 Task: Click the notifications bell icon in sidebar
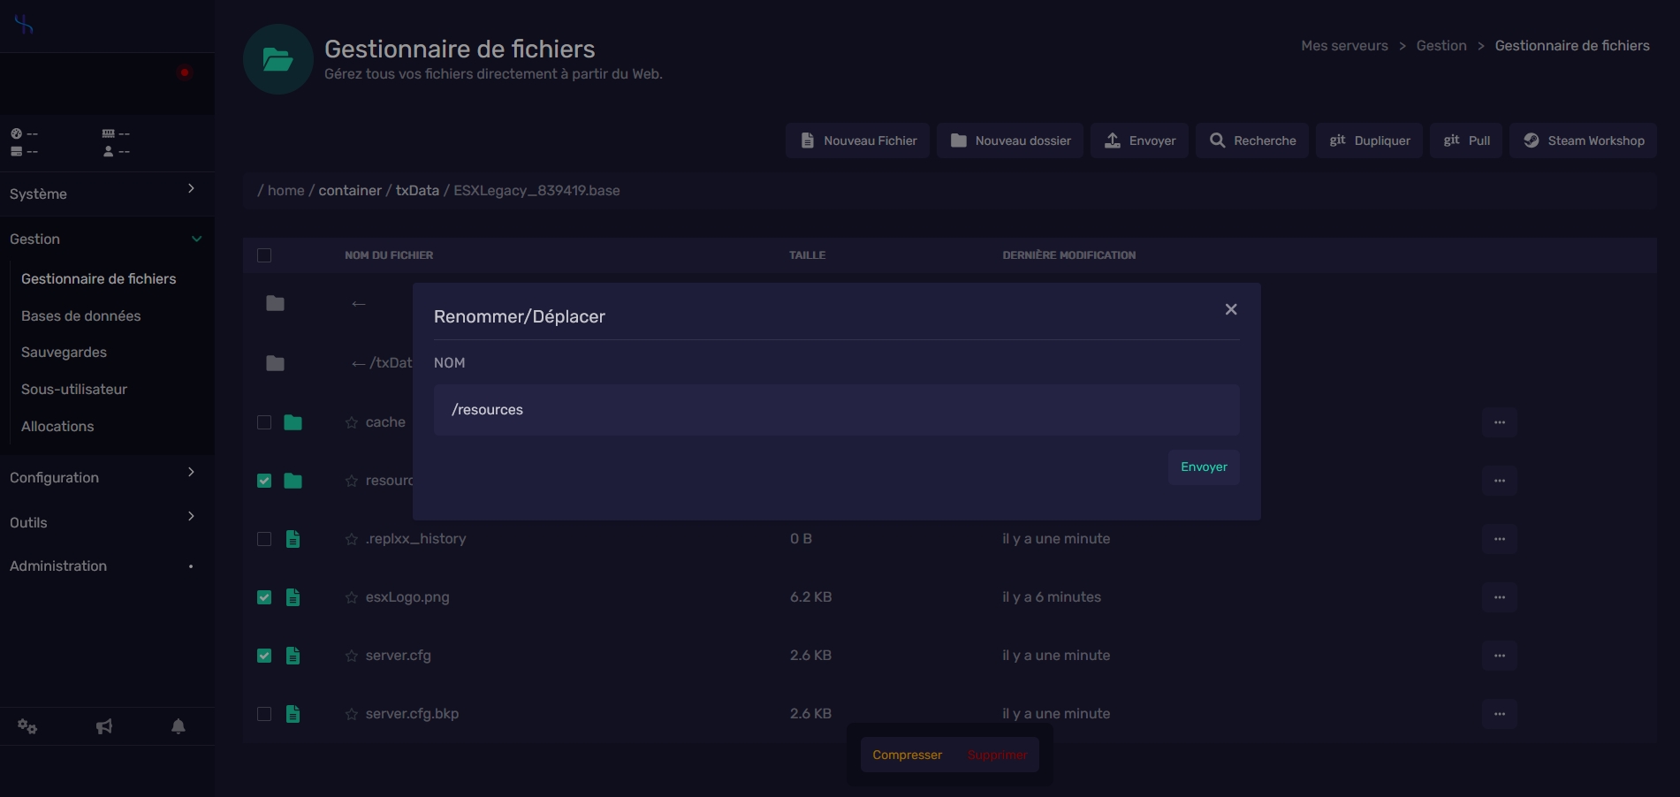(x=178, y=726)
